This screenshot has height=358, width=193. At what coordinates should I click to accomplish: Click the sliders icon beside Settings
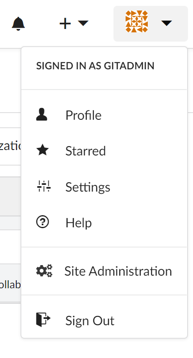point(44,186)
